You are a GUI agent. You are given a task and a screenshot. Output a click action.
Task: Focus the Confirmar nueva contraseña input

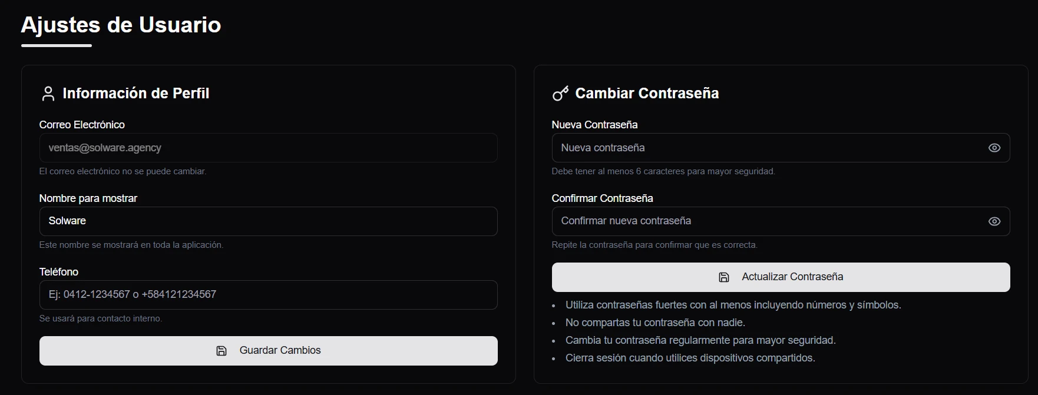click(x=766, y=221)
